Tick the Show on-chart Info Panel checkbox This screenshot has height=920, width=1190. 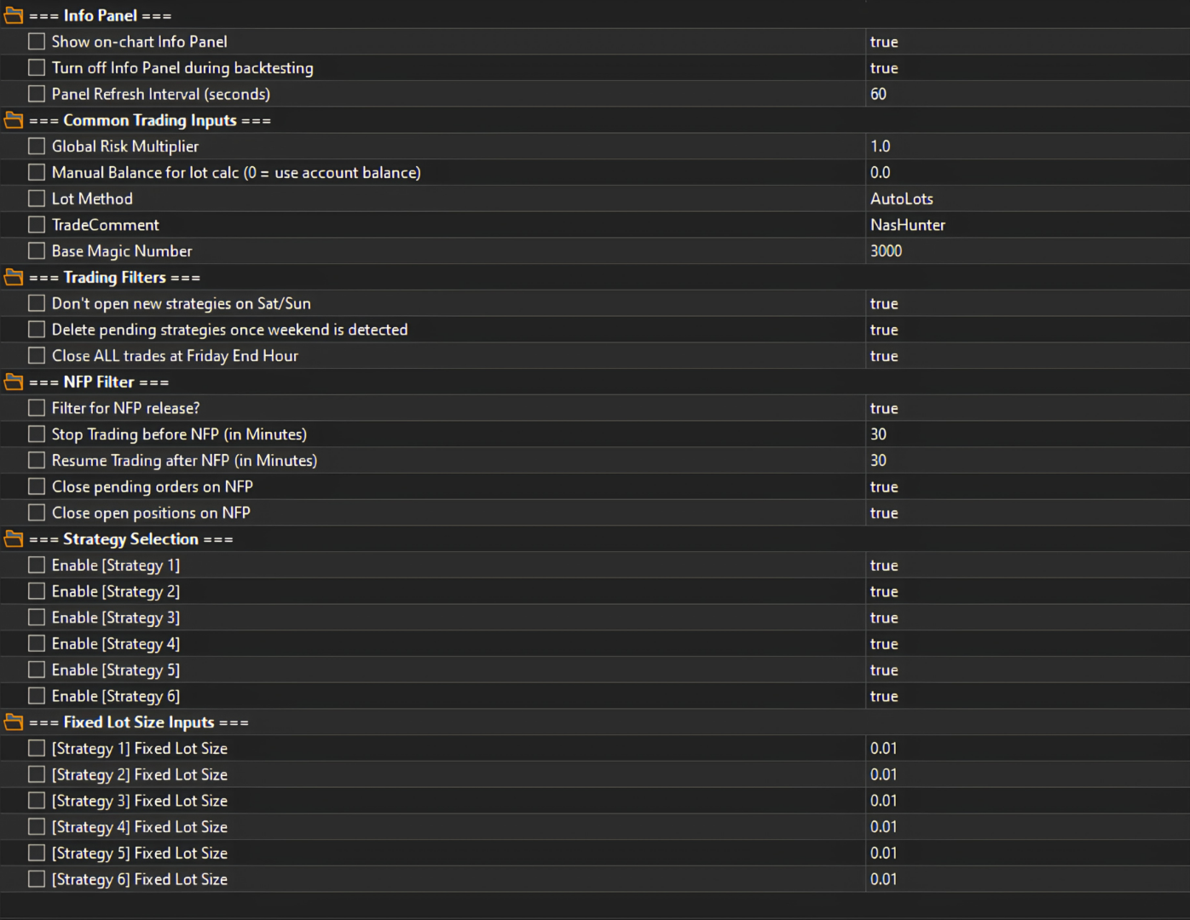tap(37, 42)
